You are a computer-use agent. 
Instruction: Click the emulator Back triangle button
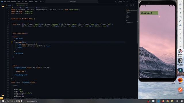pos(180,34)
